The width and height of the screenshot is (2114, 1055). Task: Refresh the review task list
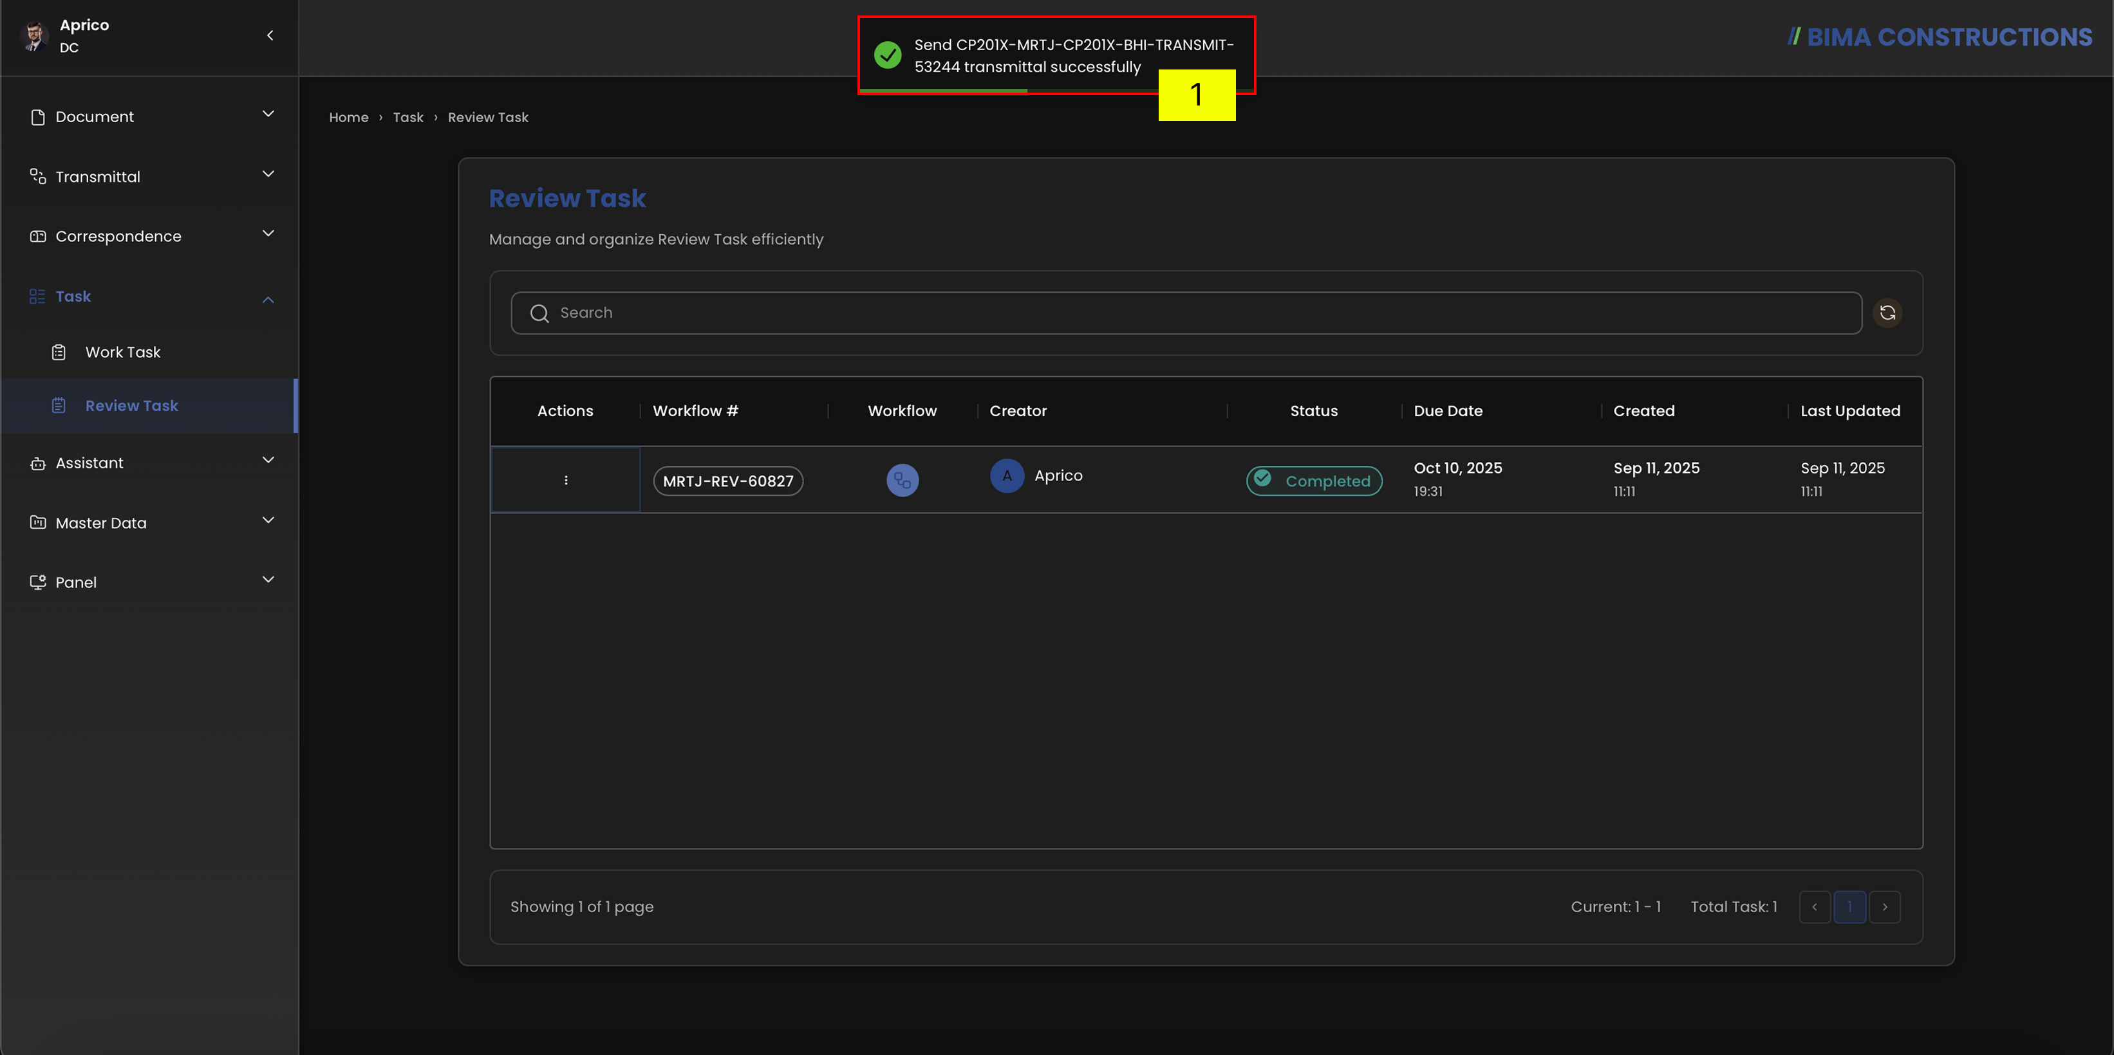pyautogui.click(x=1887, y=313)
